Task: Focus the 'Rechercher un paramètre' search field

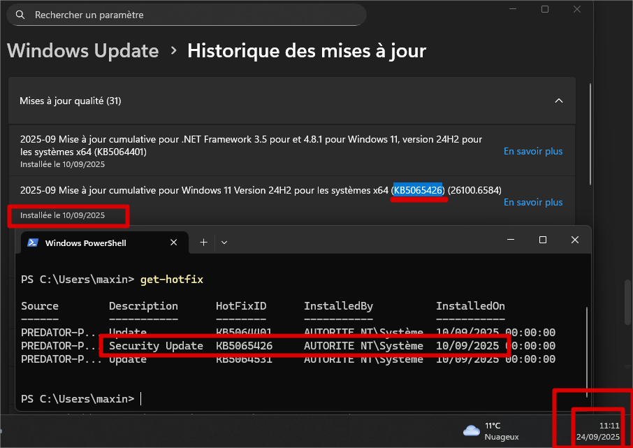Action: pyautogui.click(x=189, y=15)
